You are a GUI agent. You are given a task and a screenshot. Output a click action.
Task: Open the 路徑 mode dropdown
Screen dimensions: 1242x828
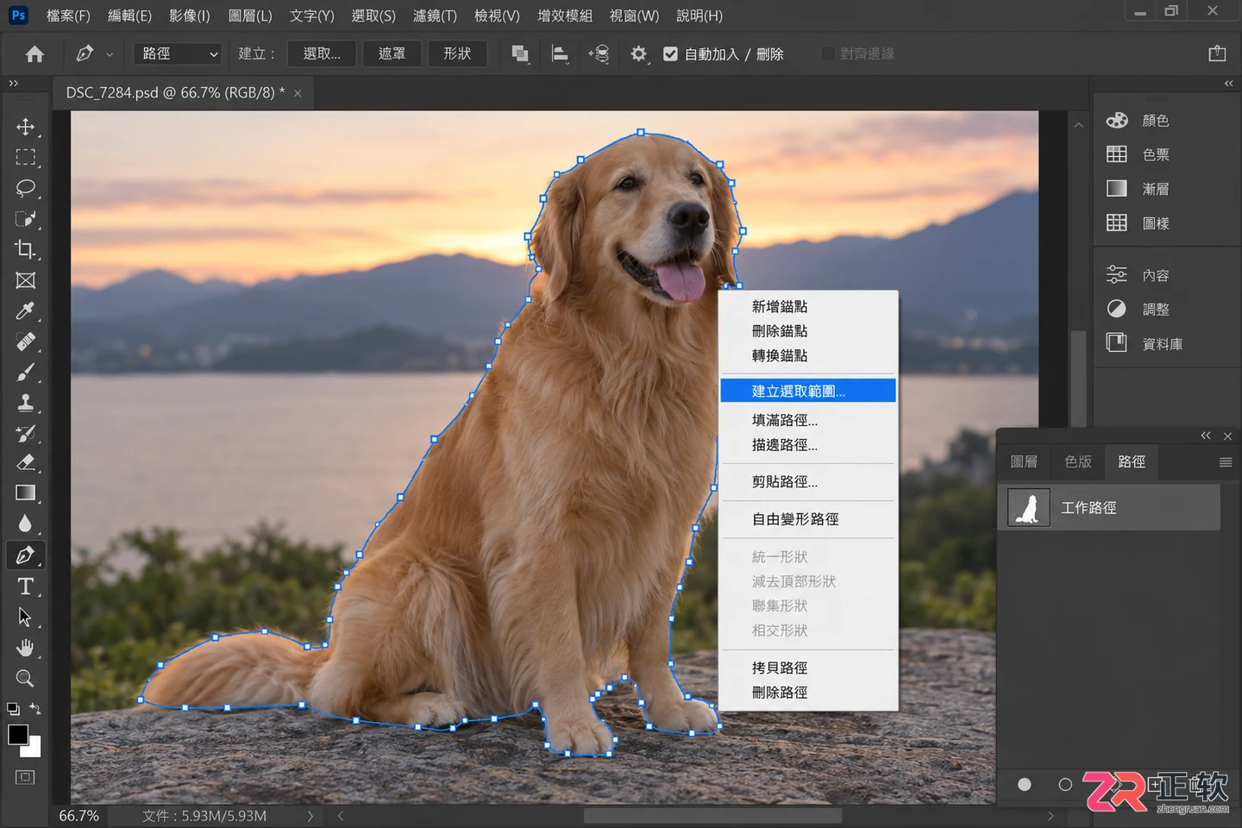point(178,53)
